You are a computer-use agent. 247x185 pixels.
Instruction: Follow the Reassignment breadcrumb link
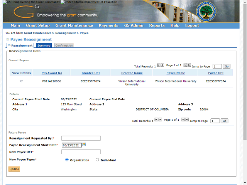click(65, 33)
